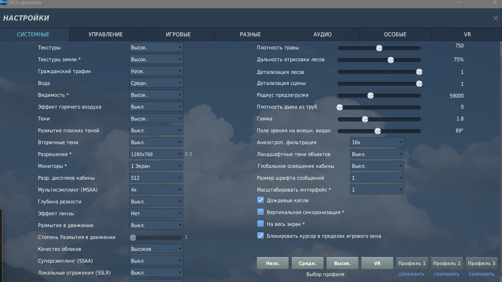The height and width of the screenshot is (282, 502).
Task: Open the Размытие в движении dropdown
Action: [x=156, y=225]
